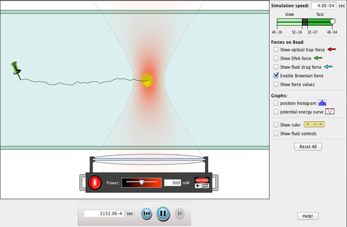
Task: Toggle the potential energy curve checkbox
Action: (276, 112)
